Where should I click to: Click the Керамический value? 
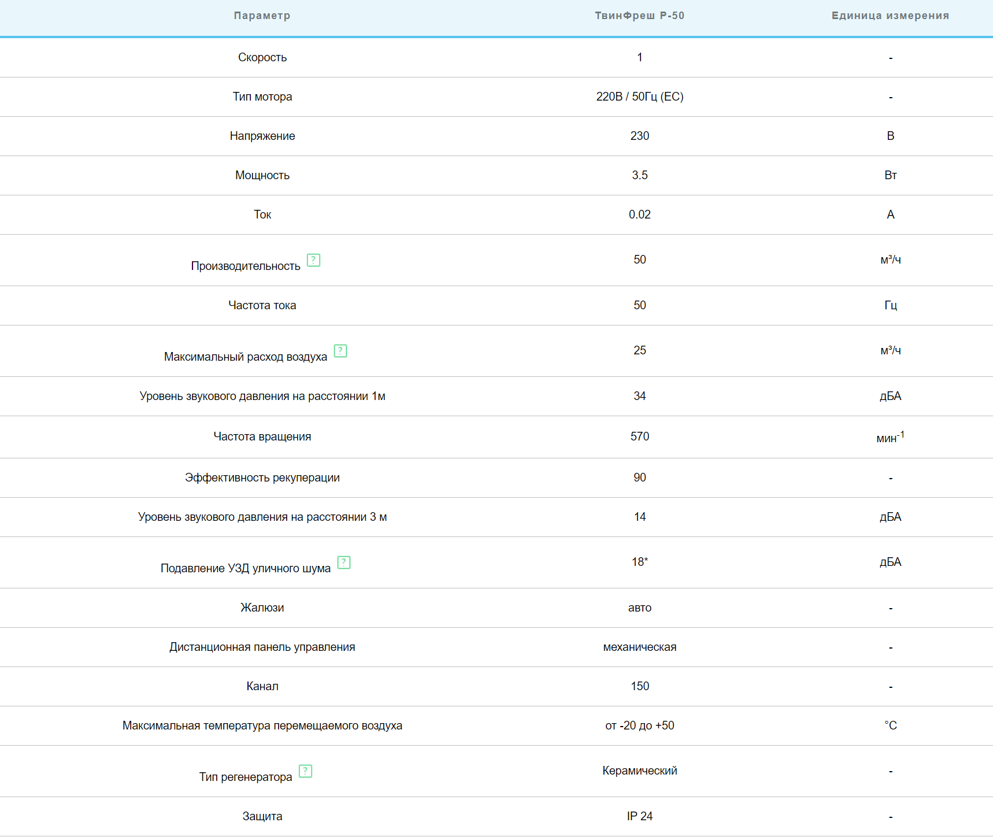(x=640, y=771)
